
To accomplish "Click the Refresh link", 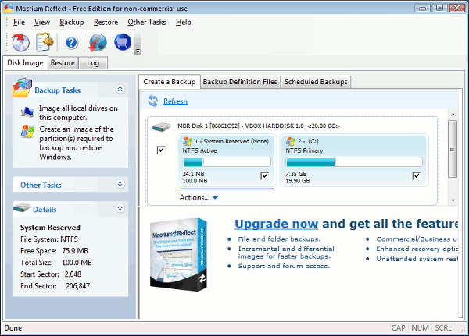I will (175, 101).
